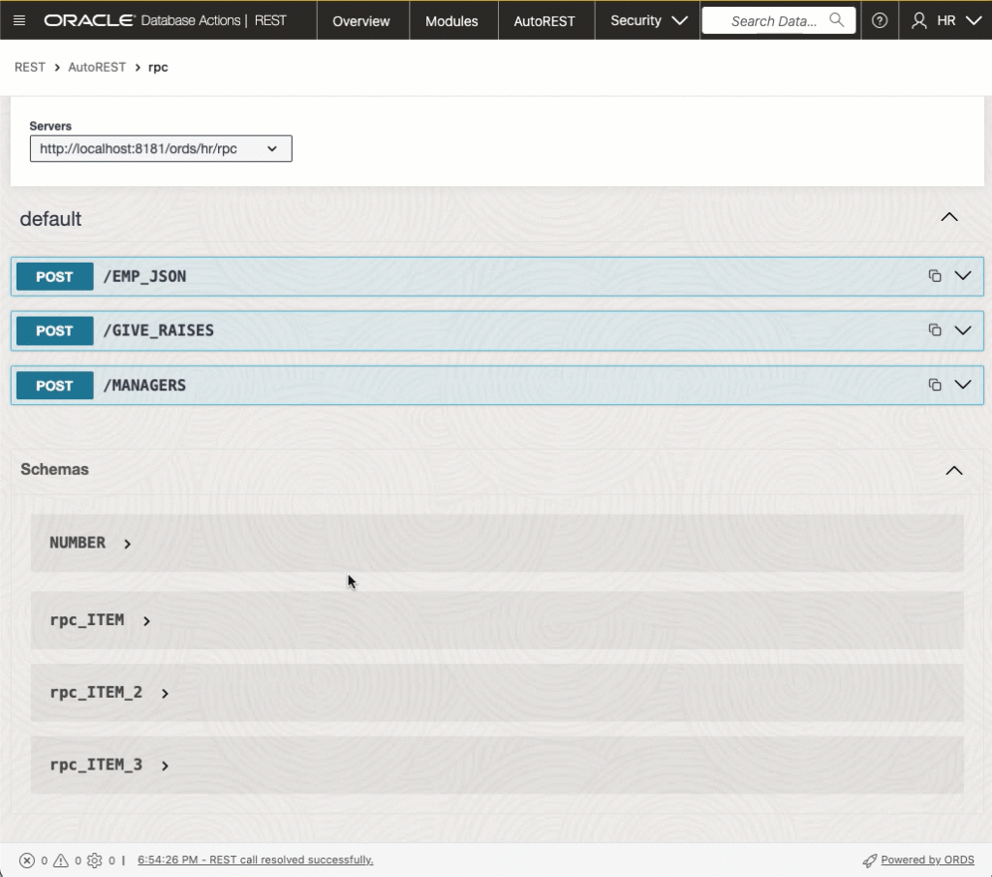Screen dimensions: 992x877
Task: Click the Search Data input field
Action: coord(770,19)
